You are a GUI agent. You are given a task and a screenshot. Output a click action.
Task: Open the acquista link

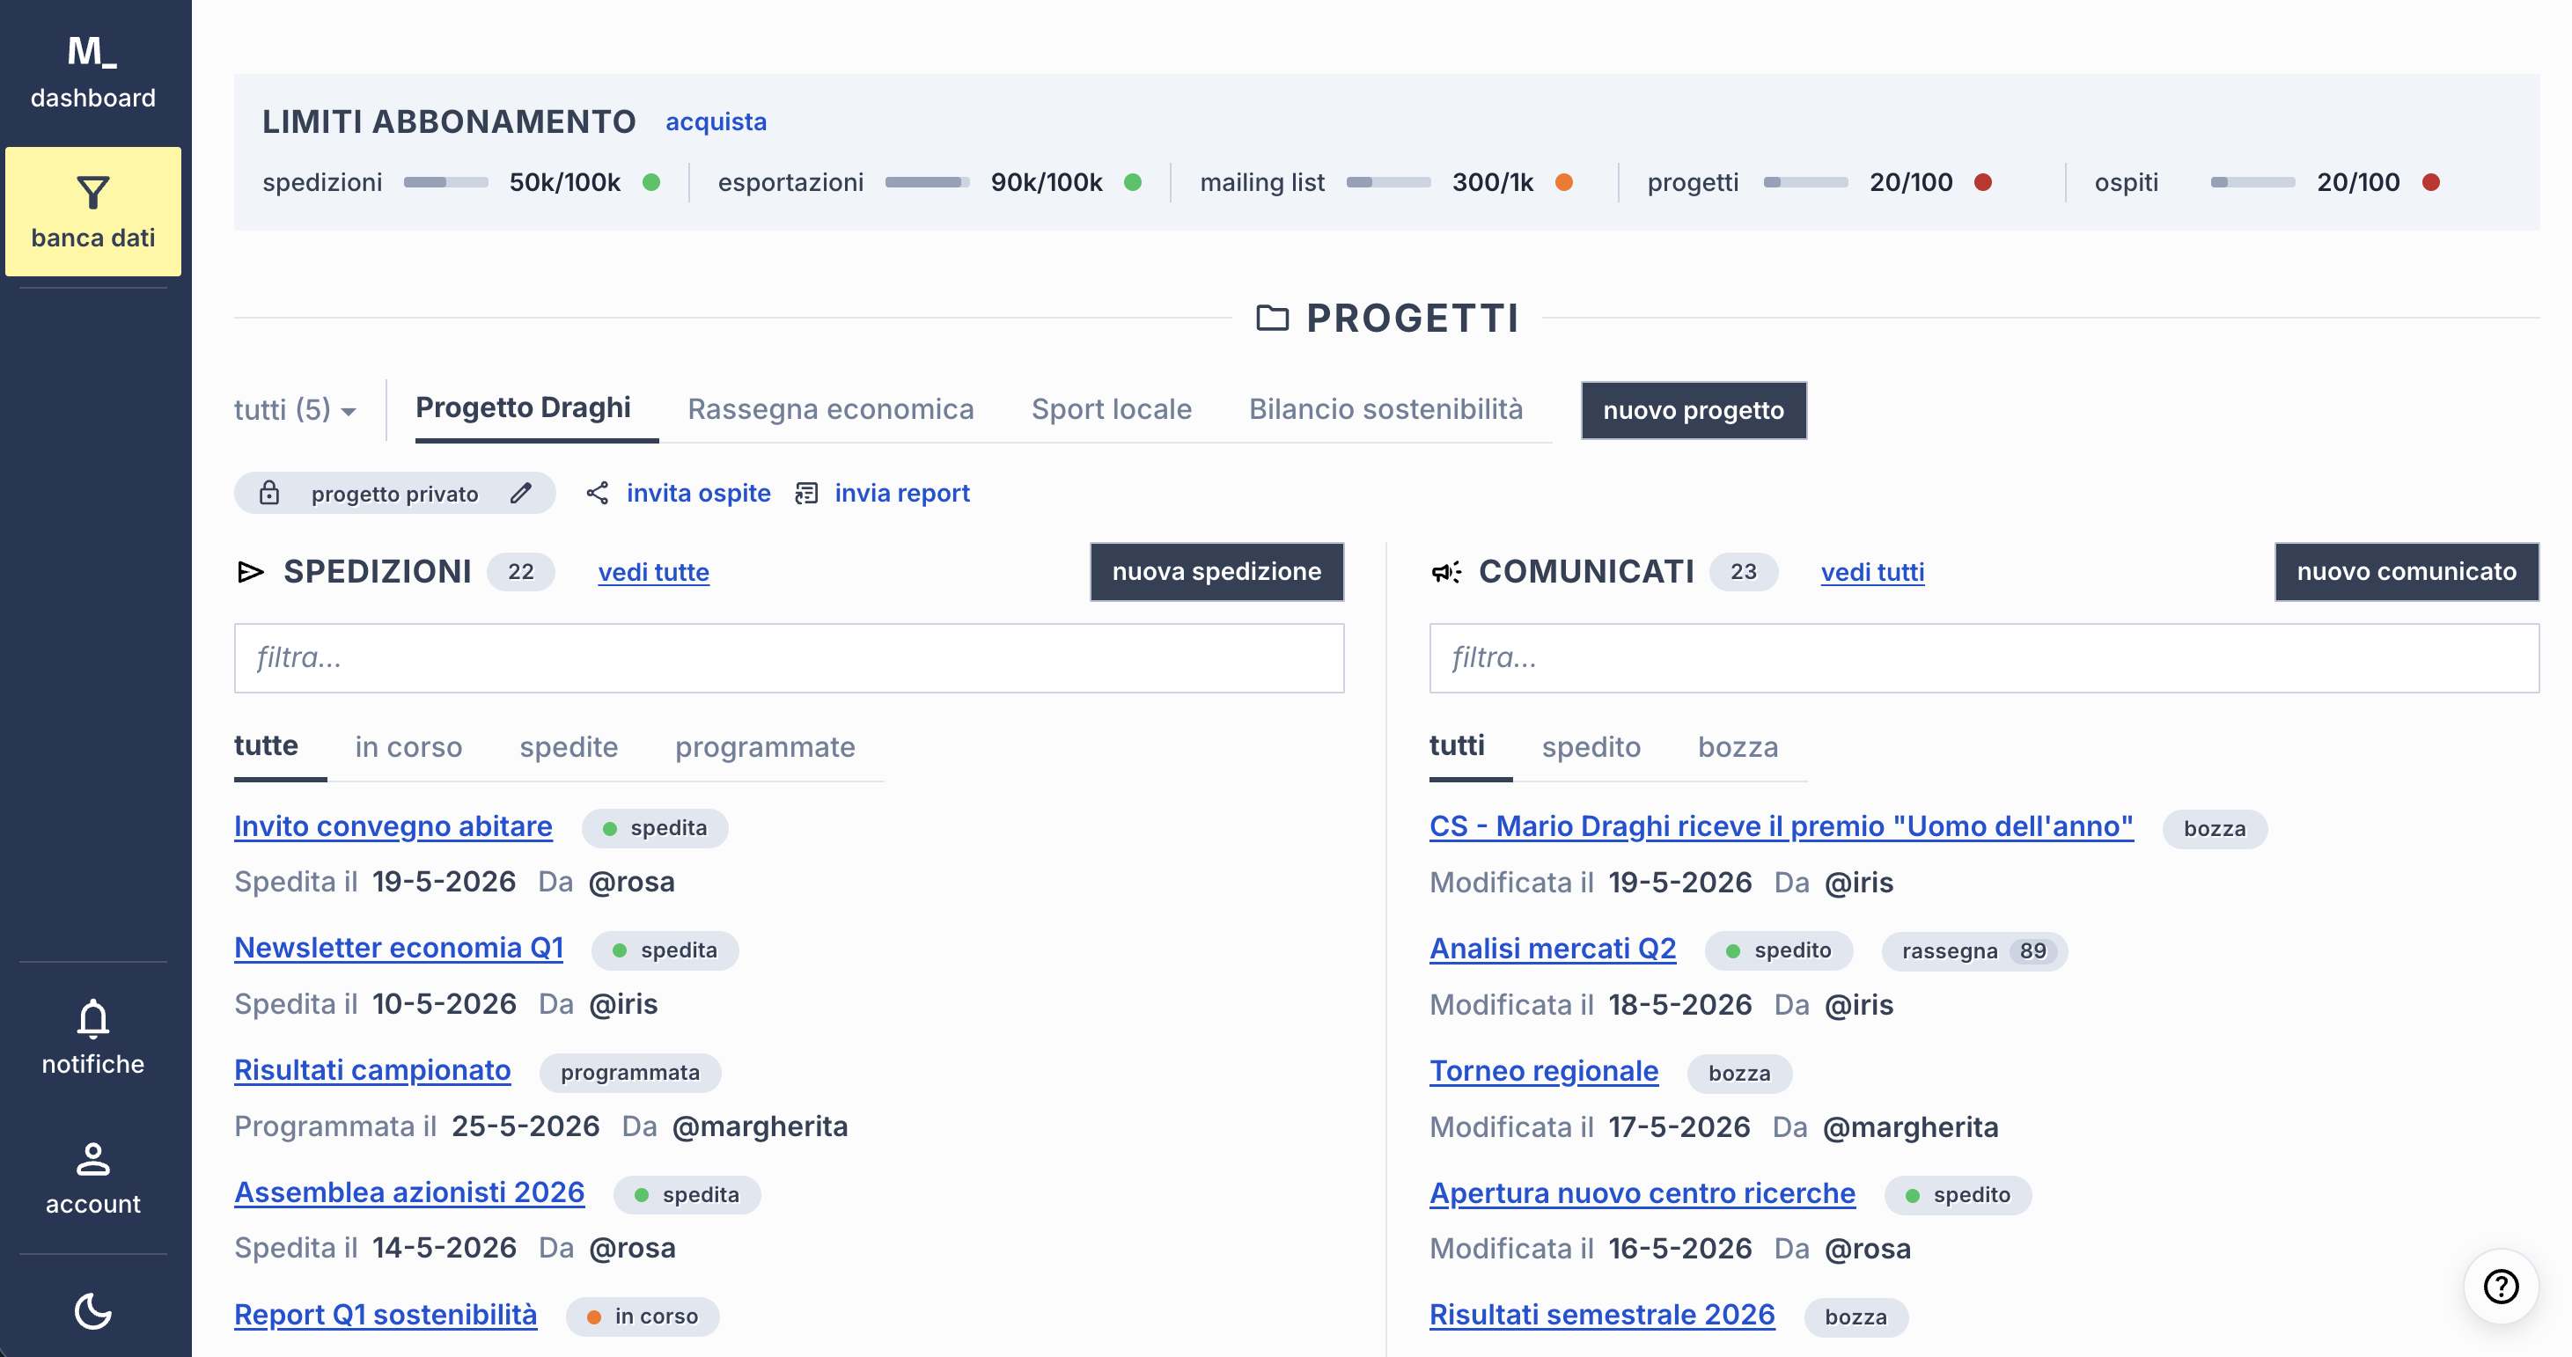pos(716,121)
